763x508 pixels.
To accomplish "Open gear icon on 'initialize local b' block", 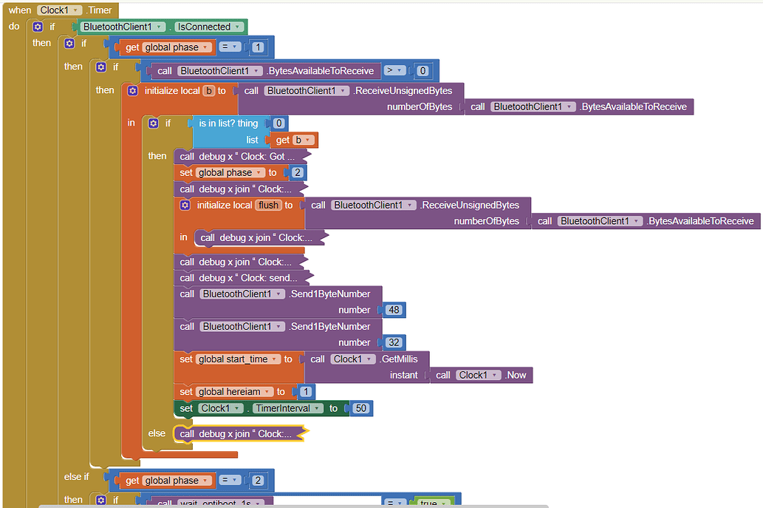I will coord(133,91).
